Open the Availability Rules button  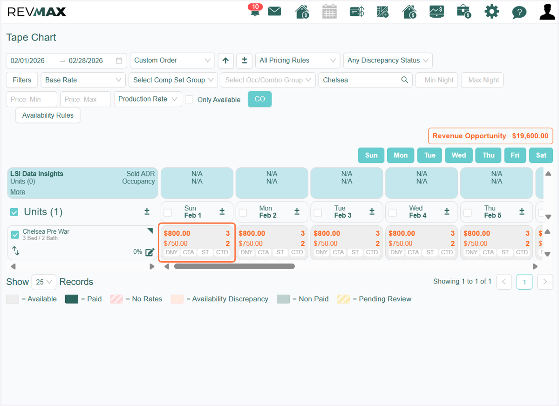coord(48,115)
